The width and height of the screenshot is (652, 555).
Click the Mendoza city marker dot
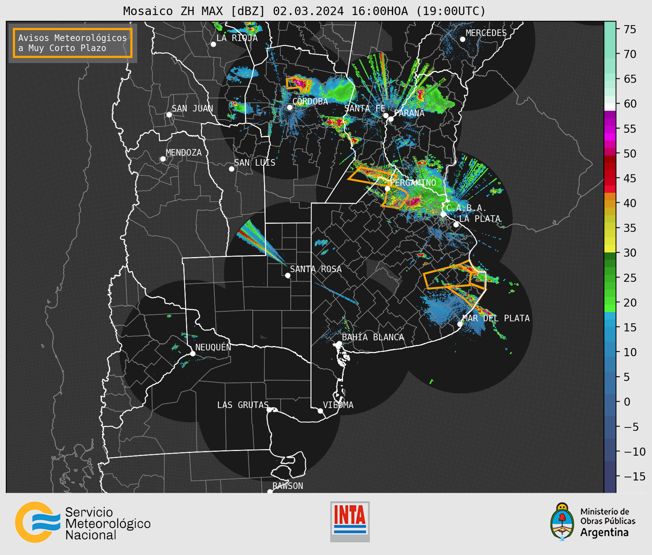tap(163, 159)
